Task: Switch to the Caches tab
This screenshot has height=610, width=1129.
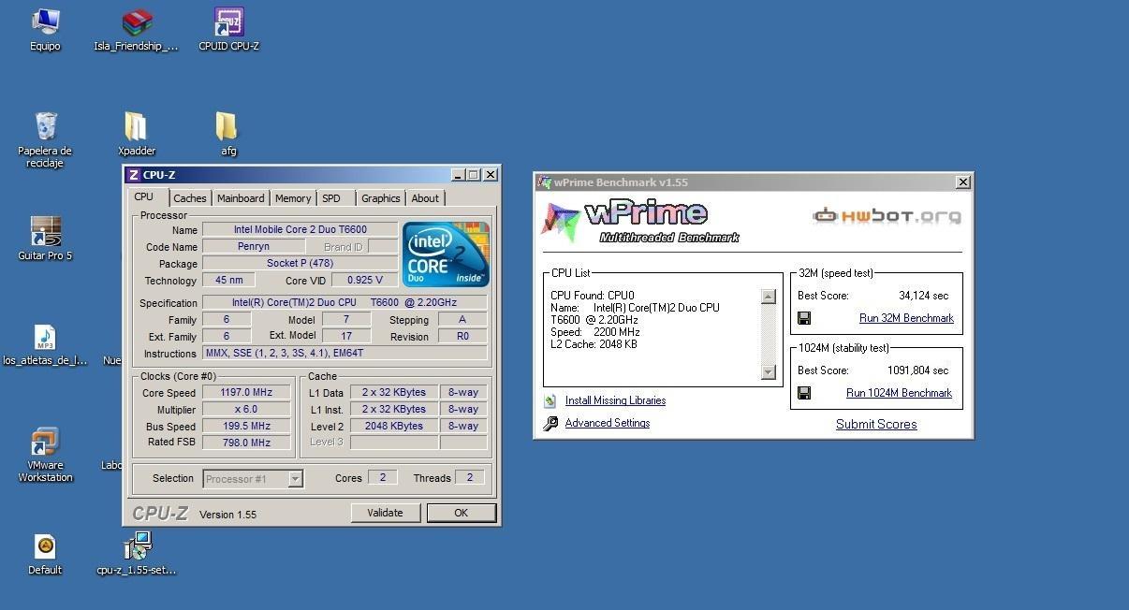Action: point(190,198)
